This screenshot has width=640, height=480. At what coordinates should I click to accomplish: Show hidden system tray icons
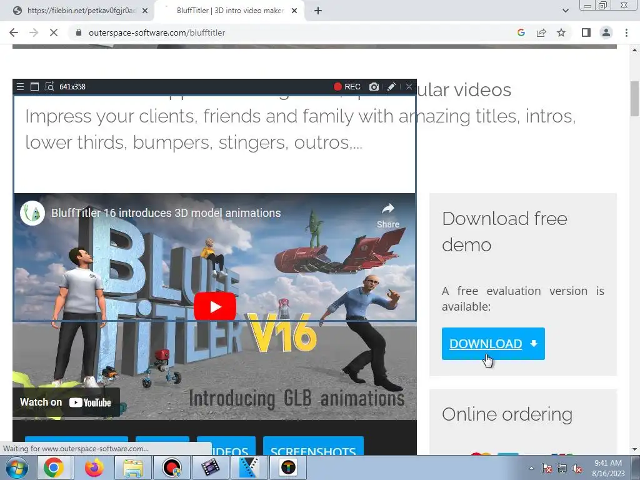pyautogui.click(x=531, y=468)
